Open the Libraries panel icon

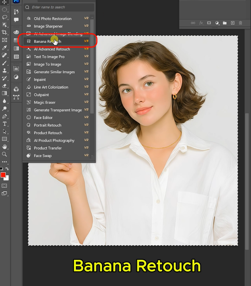16,68
